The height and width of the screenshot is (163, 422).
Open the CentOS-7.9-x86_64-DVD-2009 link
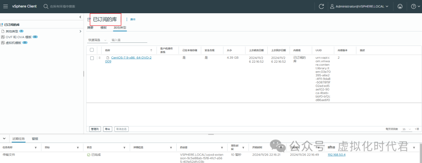tap(128, 60)
